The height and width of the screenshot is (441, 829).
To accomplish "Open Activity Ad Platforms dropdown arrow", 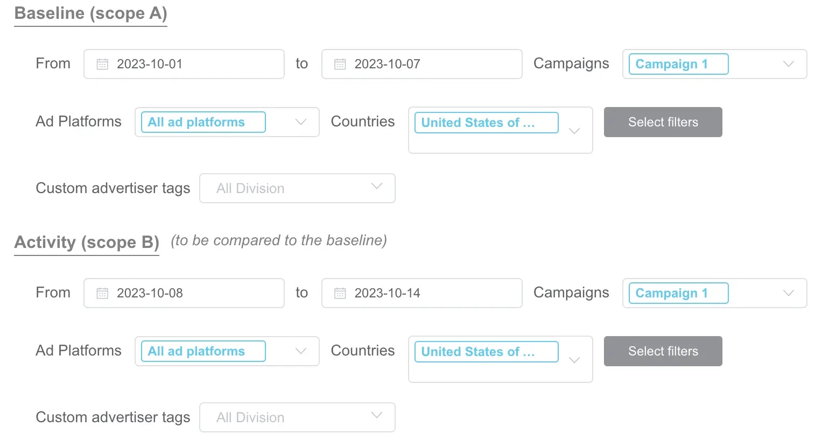I will [301, 351].
